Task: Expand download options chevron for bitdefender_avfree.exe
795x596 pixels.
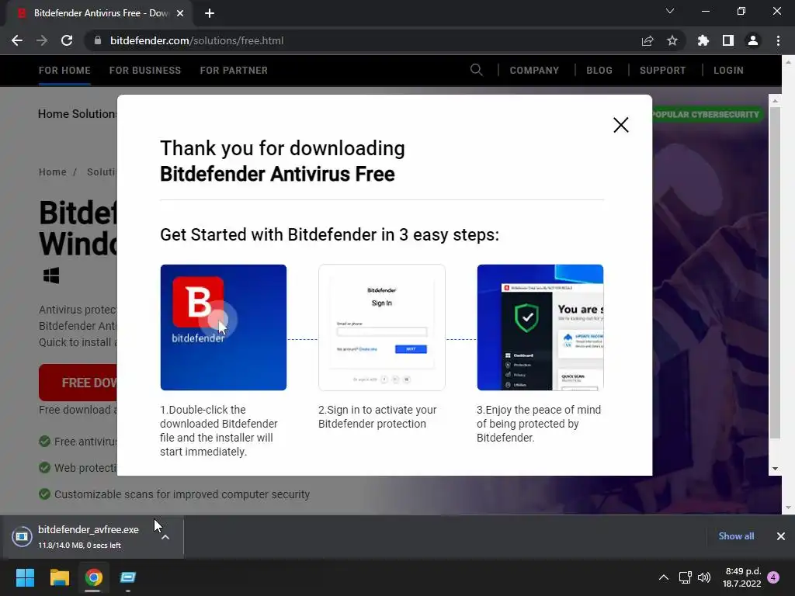Action: click(x=165, y=537)
